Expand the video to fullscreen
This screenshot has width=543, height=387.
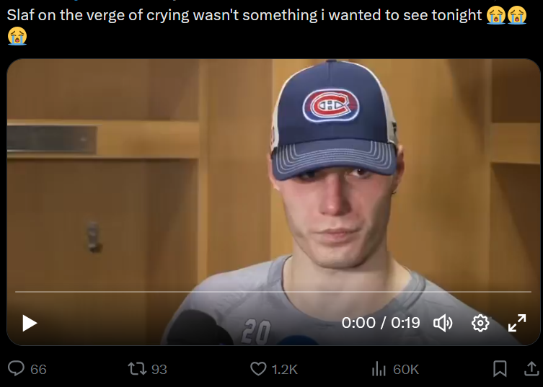click(x=517, y=323)
